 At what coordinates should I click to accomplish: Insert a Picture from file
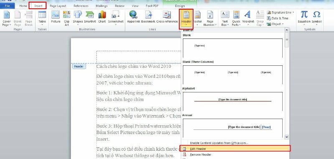[56, 17]
